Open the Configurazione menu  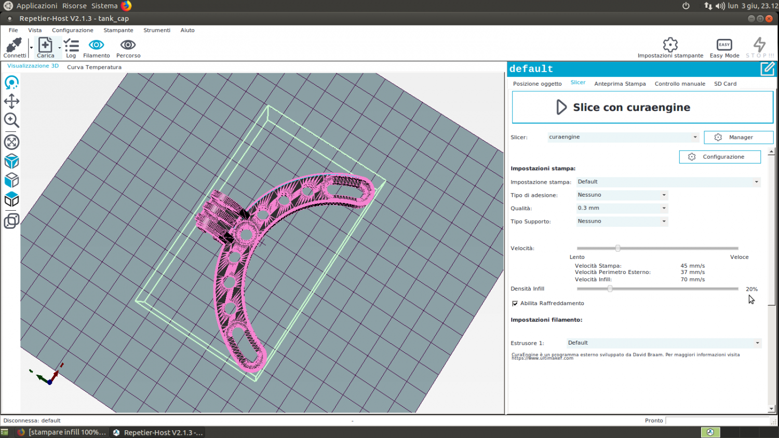point(73,30)
